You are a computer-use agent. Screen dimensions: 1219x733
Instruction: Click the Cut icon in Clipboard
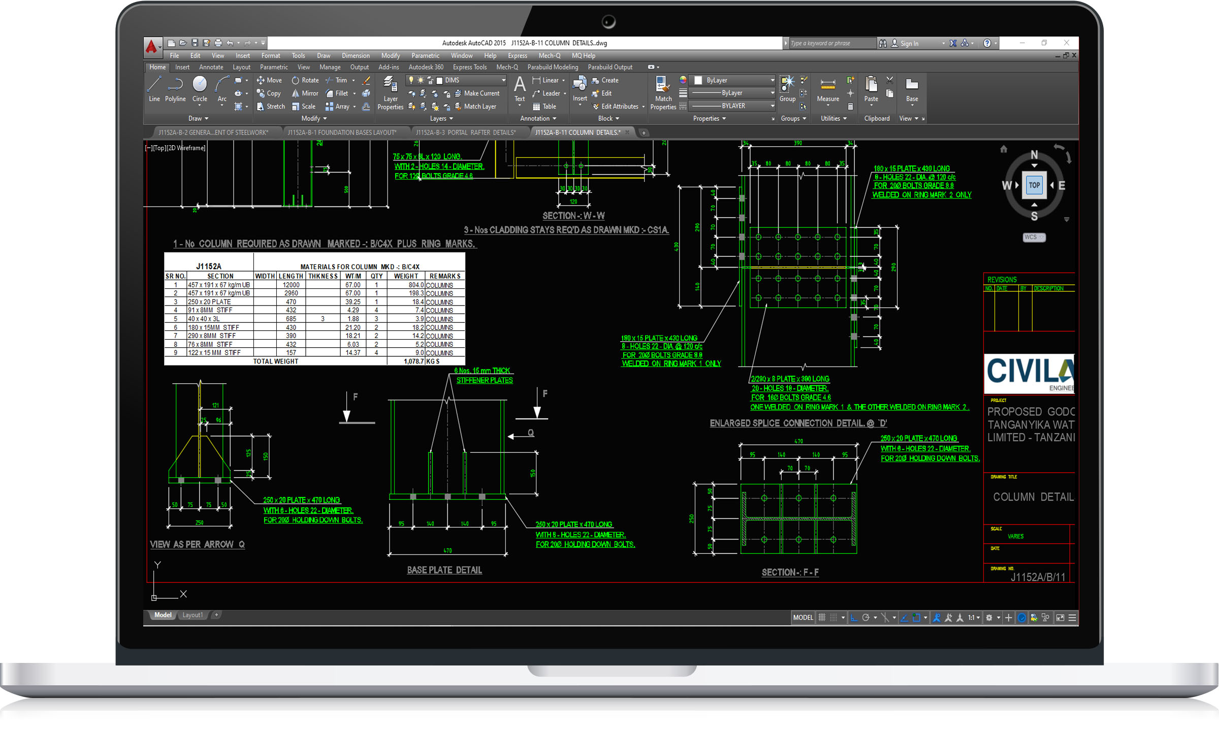click(x=890, y=80)
